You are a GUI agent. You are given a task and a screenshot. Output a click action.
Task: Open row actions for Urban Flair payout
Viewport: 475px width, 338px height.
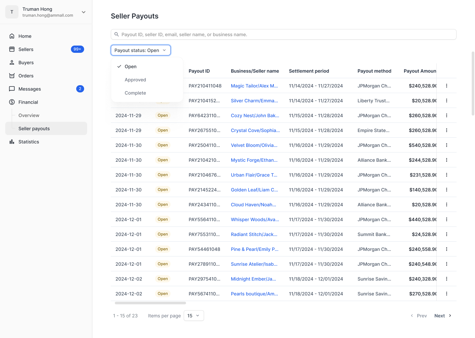[x=447, y=175]
